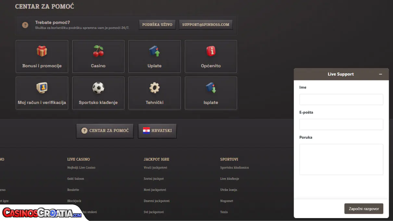393x221 pixels.
Task: Open the Uplate deposit wallet icon
Action: 155,51
